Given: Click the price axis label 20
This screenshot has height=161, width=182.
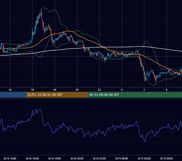Looking at the screenshot, I should [77, 90].
